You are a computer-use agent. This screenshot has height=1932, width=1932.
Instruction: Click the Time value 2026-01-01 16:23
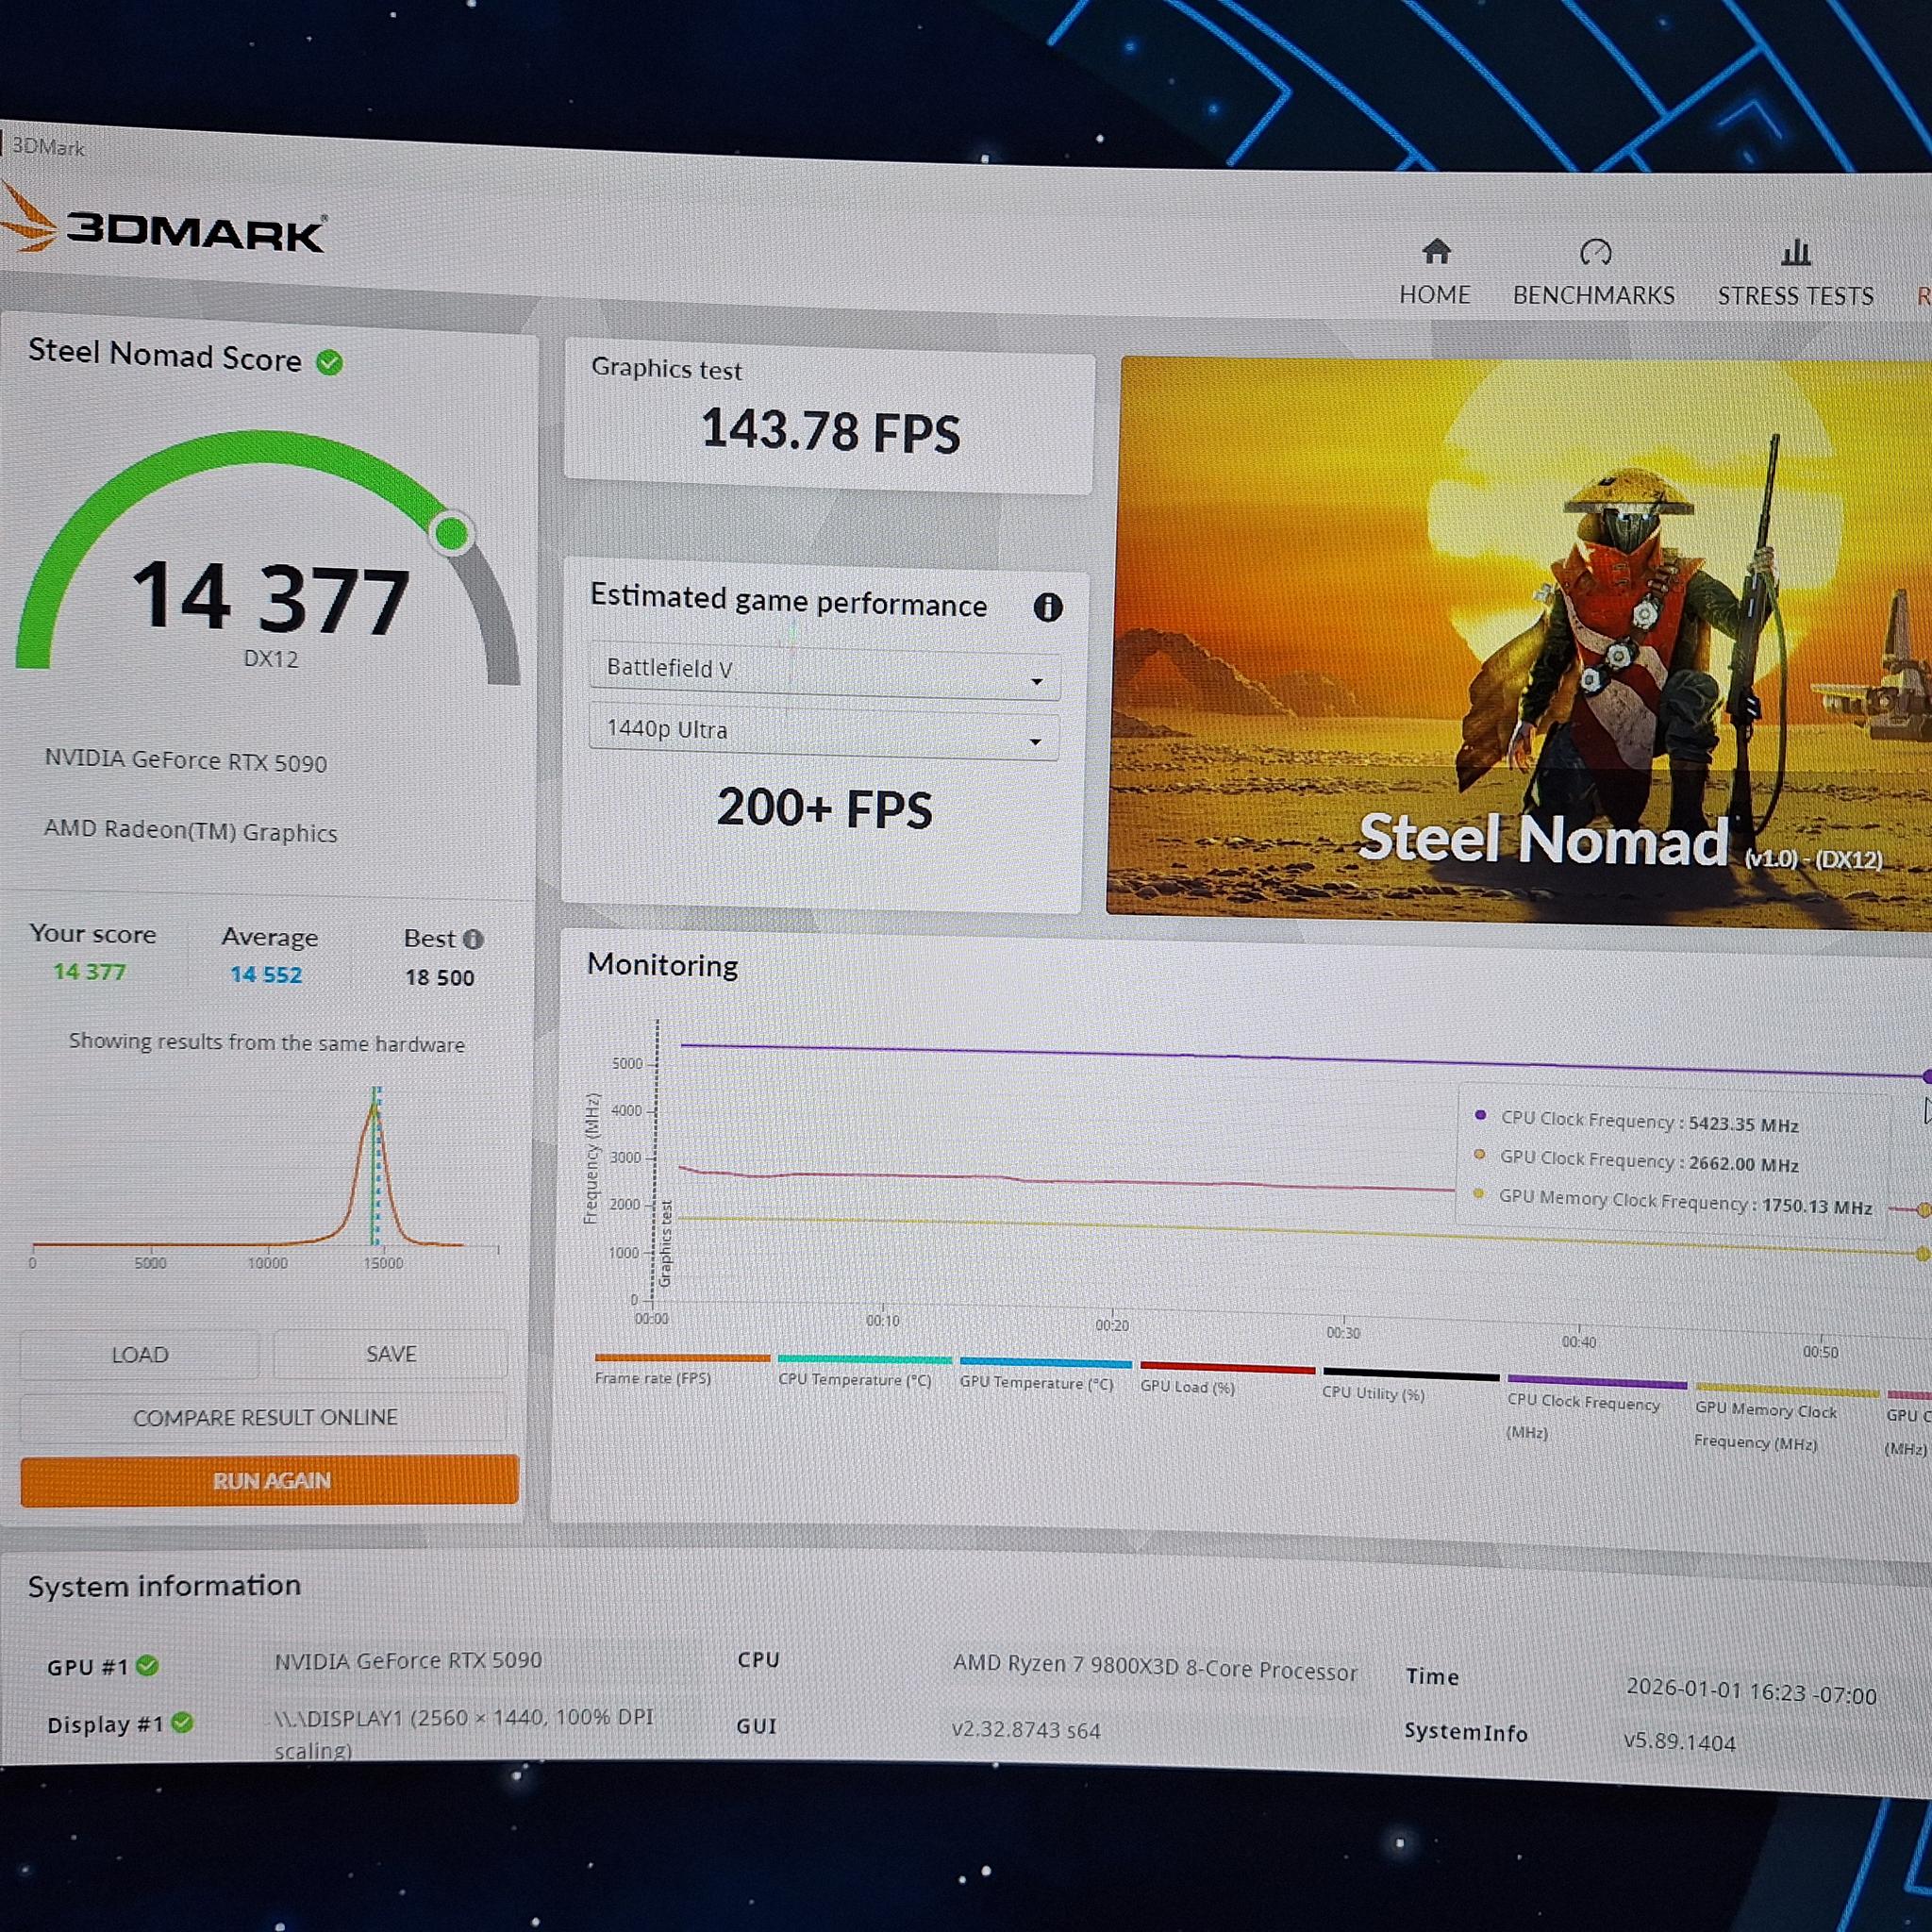[1750, 1691]
